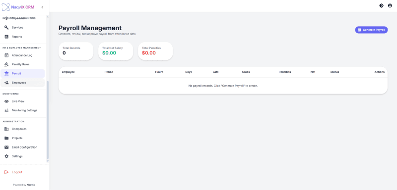Click the Employees add-person icon
This screenshot has width=397, height=190.
coord(6,83)
